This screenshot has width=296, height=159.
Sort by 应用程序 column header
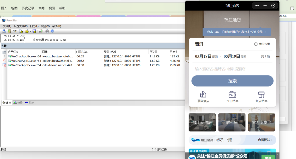click(x=24, y=52)
